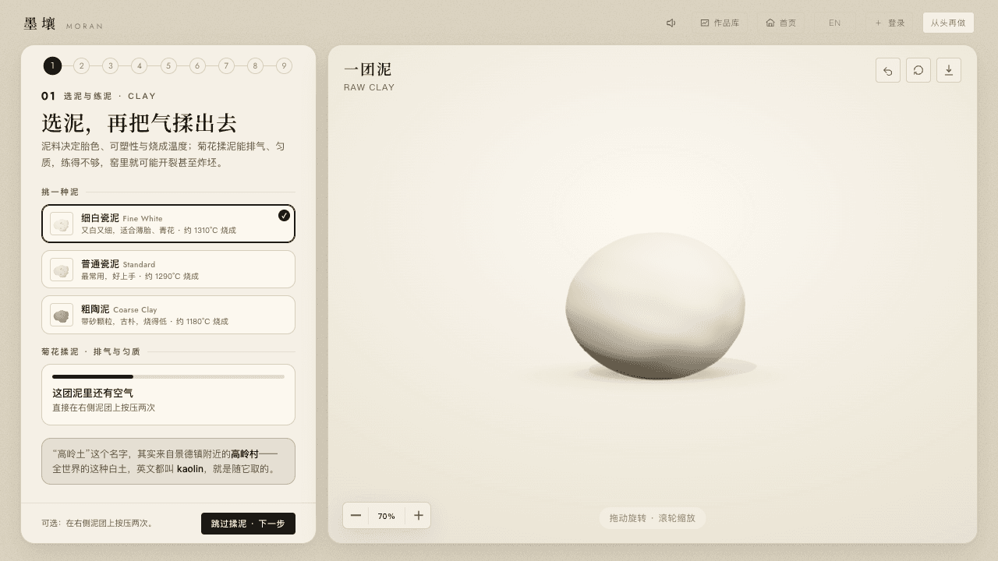Jump to step 3 in stepper

[x=110, y=65]
